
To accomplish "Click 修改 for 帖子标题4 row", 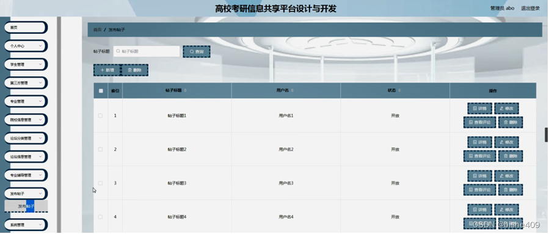I will click(x=507, y=210).
